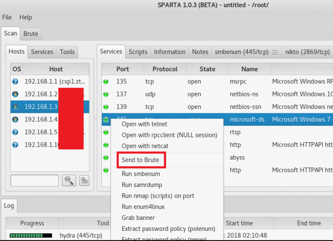Click green status dot in abyss row
This screenshot has width=333, height=241.
pyautogui.click(x=106, y=158)
